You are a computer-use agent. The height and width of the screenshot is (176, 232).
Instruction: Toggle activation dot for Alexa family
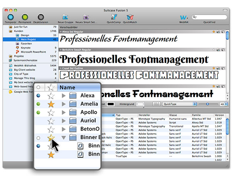(x=38, y=96)
